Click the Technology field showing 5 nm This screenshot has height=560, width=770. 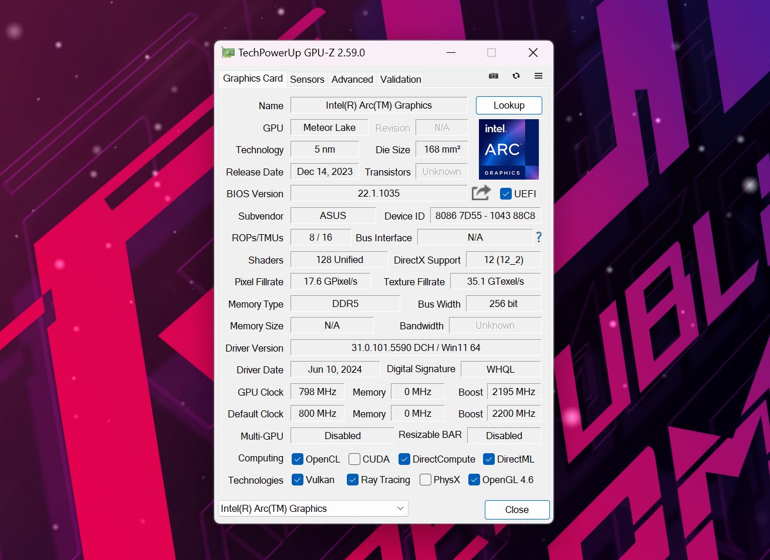pos(325,149)
